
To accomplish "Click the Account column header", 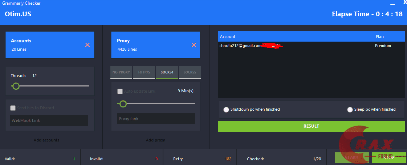I will 228,37.
